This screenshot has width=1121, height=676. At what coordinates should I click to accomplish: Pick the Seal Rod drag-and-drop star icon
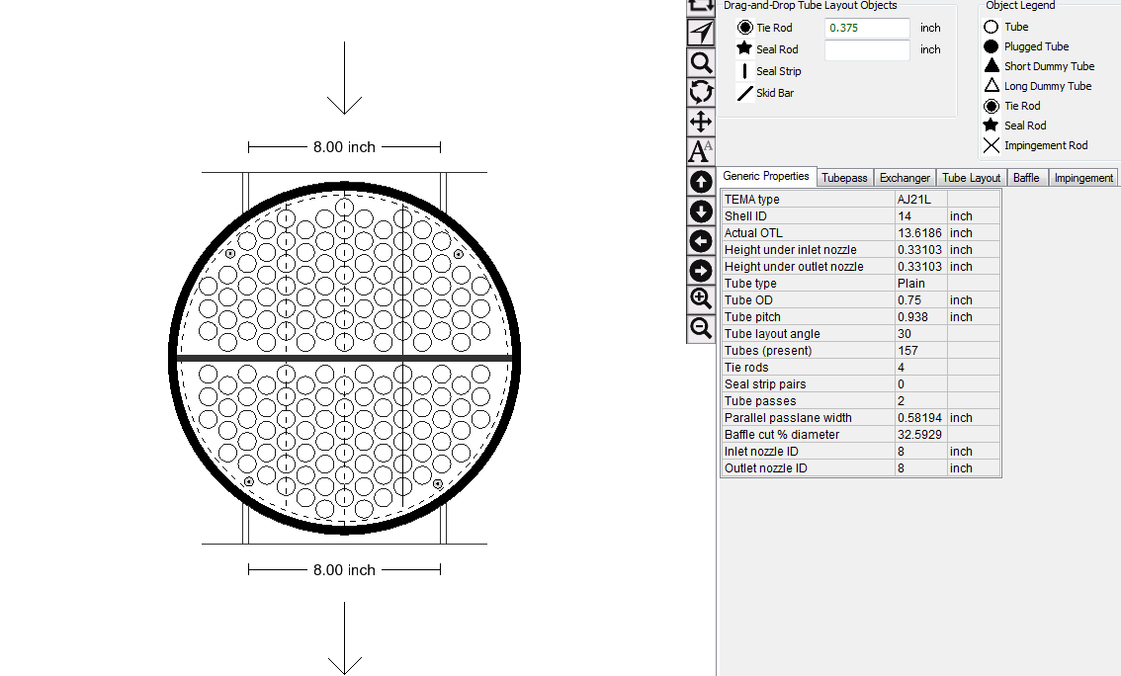745,48
